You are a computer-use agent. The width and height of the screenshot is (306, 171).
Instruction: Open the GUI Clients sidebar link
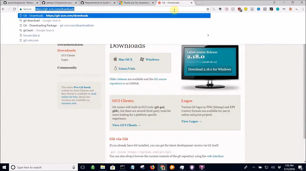pyautogui.click(x=68, y=55)
